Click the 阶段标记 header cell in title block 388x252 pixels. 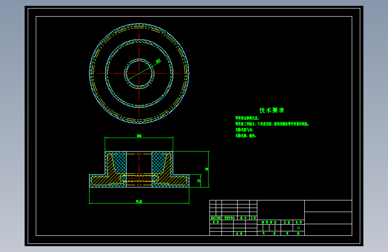[269, 222]
